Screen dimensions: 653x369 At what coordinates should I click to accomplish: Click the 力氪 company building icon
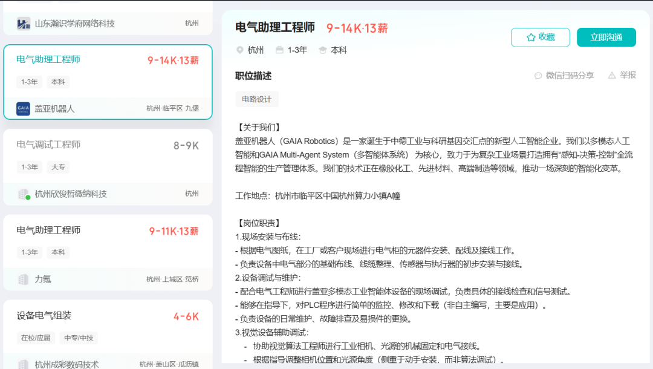pyautogui.click(x=23, y=279)
